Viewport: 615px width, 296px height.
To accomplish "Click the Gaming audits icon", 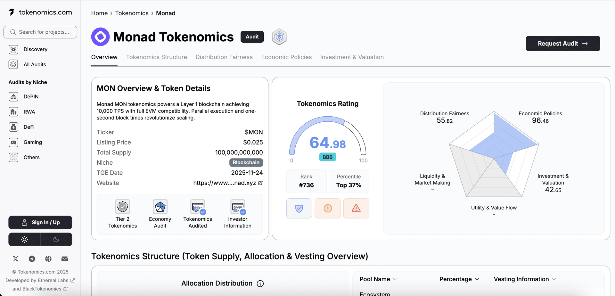I will [x=13, y=142].
